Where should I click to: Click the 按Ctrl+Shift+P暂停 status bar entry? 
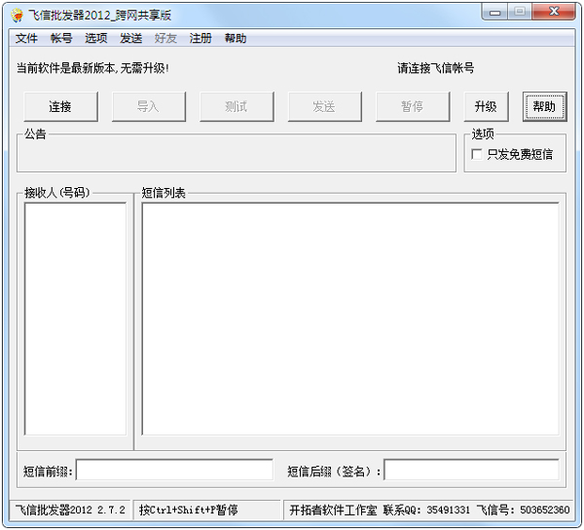click(206, 510)
